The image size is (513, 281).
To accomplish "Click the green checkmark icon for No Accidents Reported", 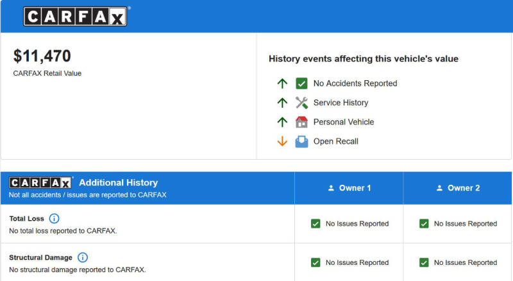I will coord(301,83).
